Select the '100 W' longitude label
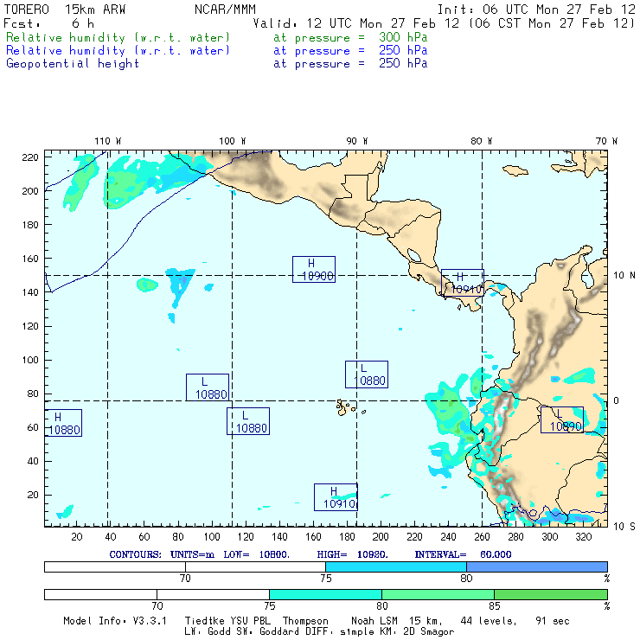The height and width of the screenshot is (640, 640). pyautogui.click(x=233, y=141)
